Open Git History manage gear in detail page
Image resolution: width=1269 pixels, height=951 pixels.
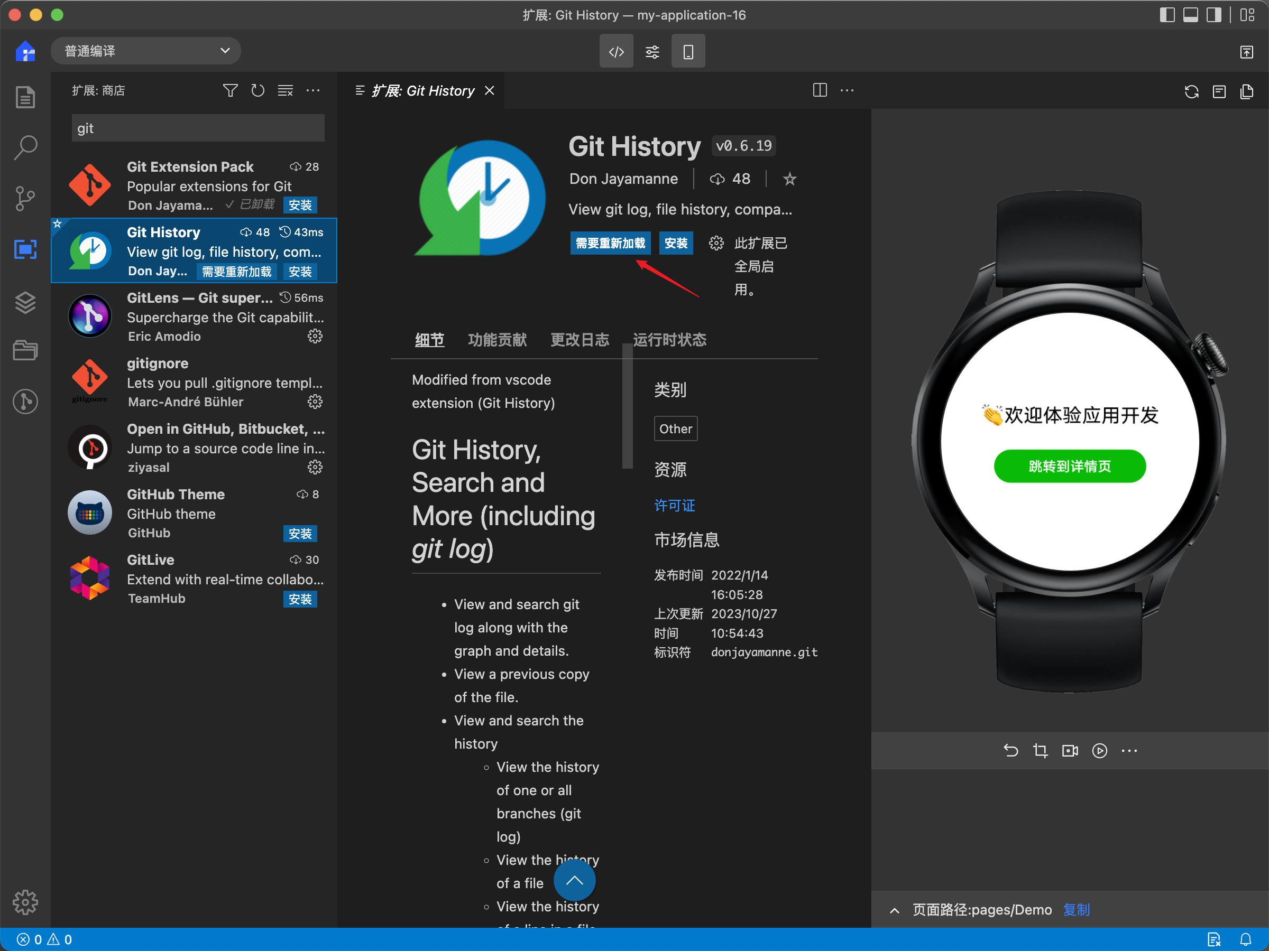click(x=716, y=243)
